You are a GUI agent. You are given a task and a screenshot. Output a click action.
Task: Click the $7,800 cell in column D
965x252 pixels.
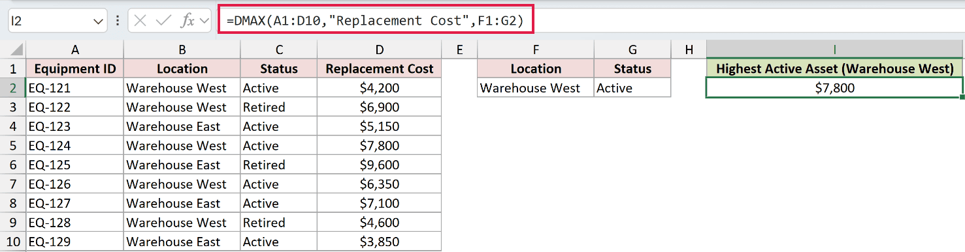click(x=380, y=145)
